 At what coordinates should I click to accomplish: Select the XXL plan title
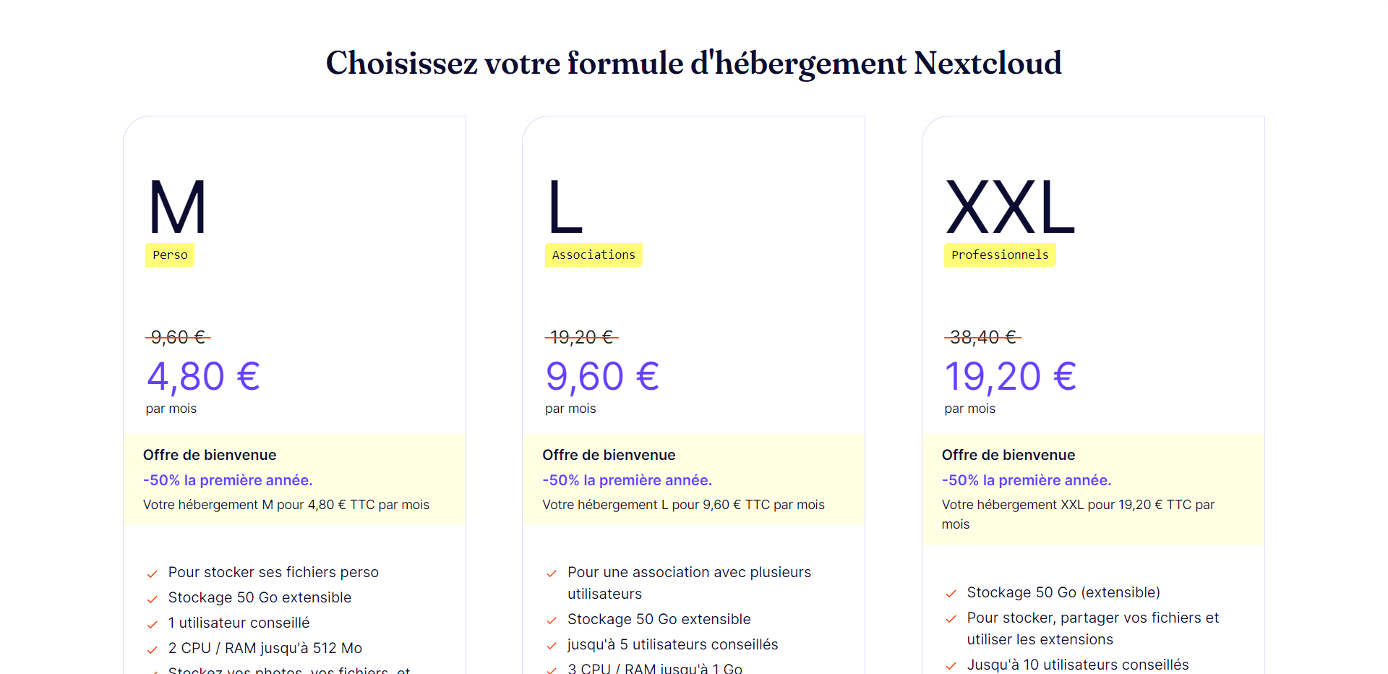[x=1010, y=208]
